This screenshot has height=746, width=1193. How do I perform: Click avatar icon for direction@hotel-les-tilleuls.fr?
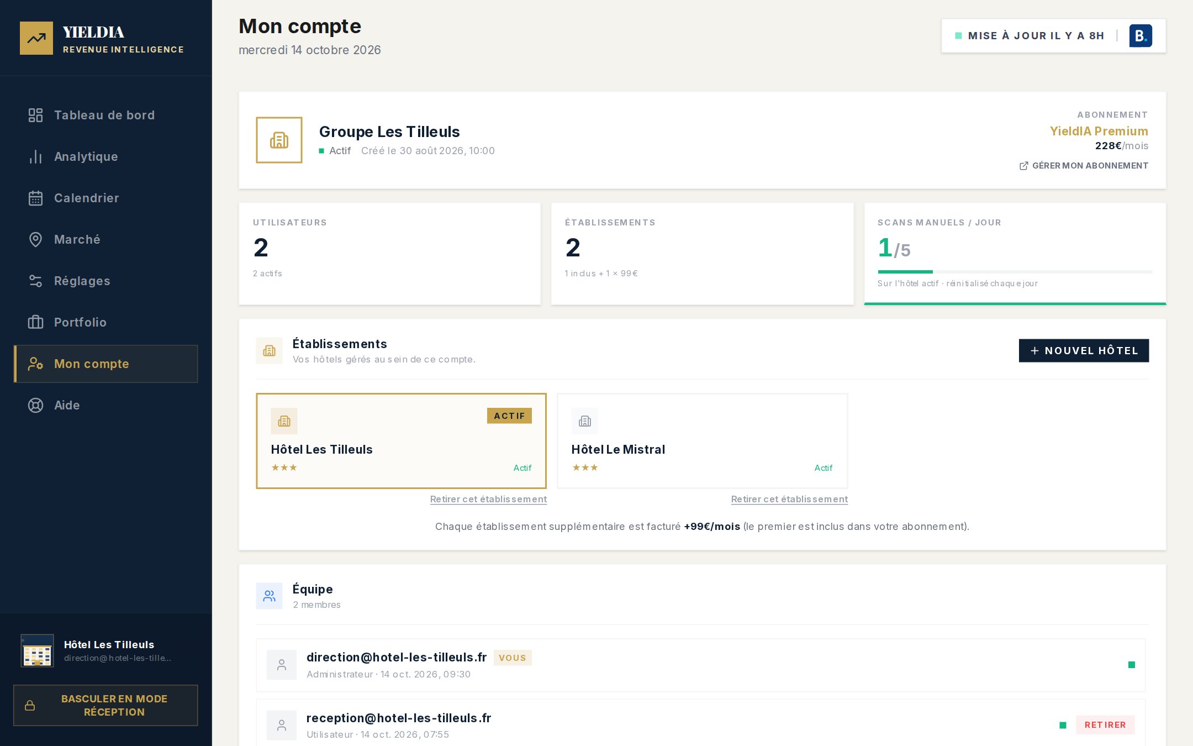pos(282,665)
